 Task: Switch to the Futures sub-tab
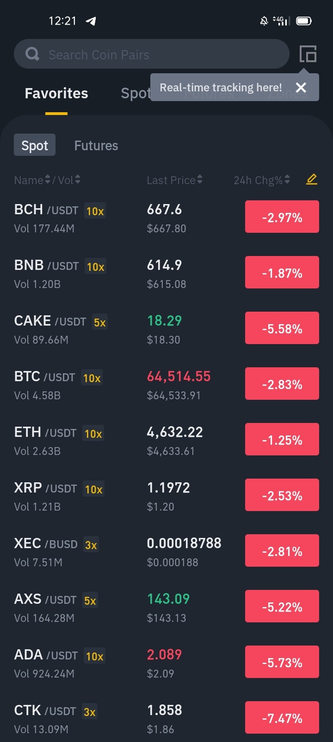click(x=96, y=145)
